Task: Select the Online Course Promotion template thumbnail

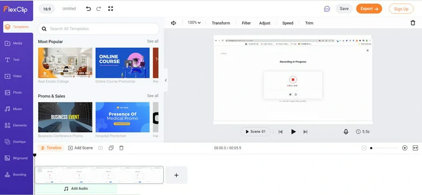Action: (122, 63)
